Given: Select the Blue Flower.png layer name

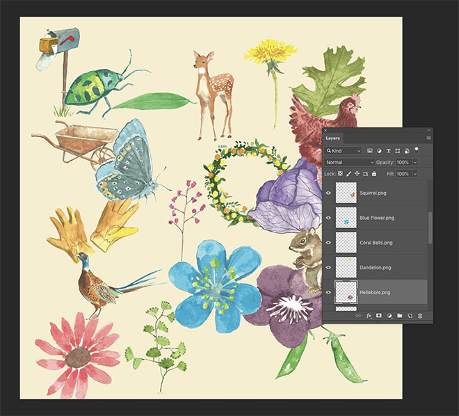Looking at the screenshot, I should (377, 218).
